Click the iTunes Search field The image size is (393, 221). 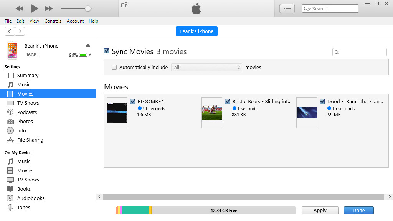(x=330, y=8)
